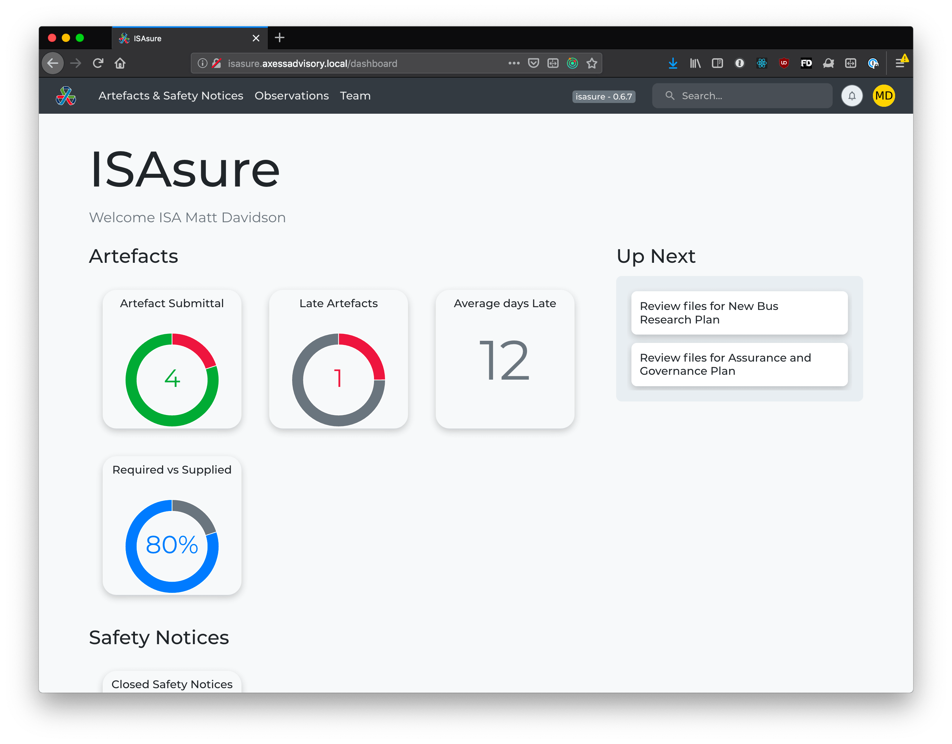Open the Firefox hamburger application menu
Viewport: 952px width, 744px height.
(900, 63)
